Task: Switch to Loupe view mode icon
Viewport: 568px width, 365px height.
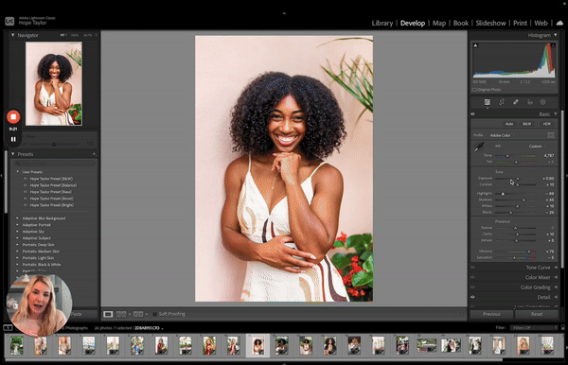Action: (108, 314)
